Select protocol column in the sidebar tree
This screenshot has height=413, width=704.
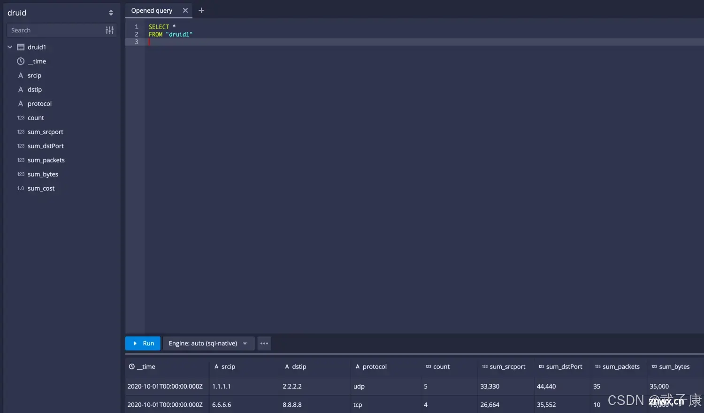click(x=39, y=103)
